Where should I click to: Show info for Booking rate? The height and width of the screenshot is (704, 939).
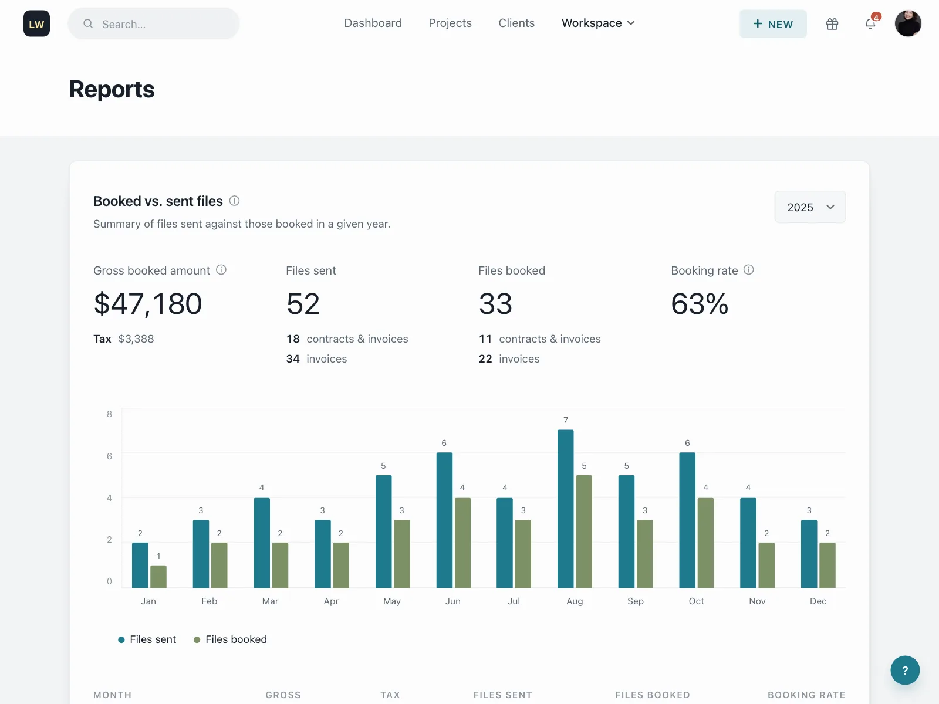click(x=749, y=270)
